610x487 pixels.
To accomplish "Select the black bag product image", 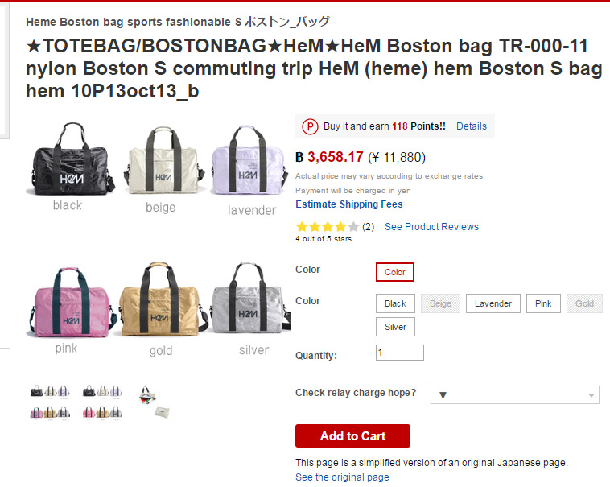I will (68, 161).
